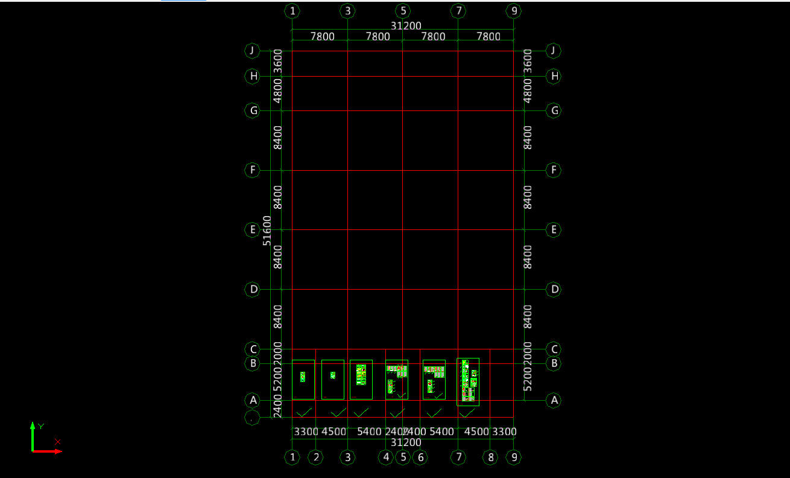
Task: Pick top axis bubble 5
Action: (x=403, y=11)
